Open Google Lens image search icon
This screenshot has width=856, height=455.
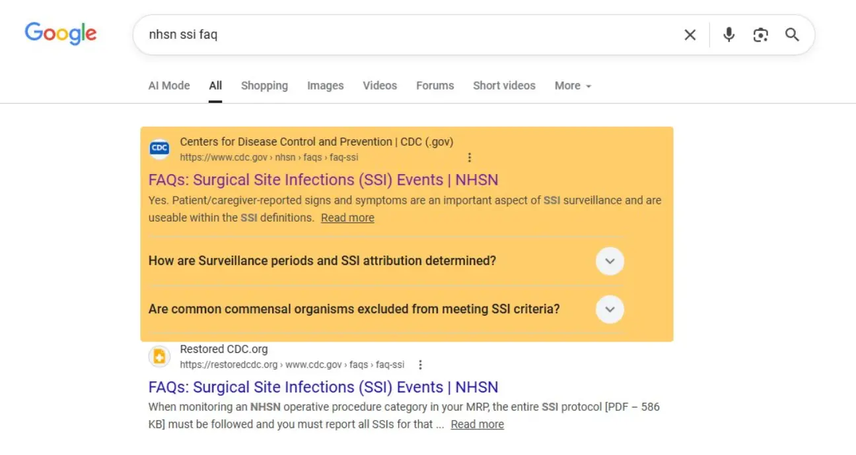[760, 35]
